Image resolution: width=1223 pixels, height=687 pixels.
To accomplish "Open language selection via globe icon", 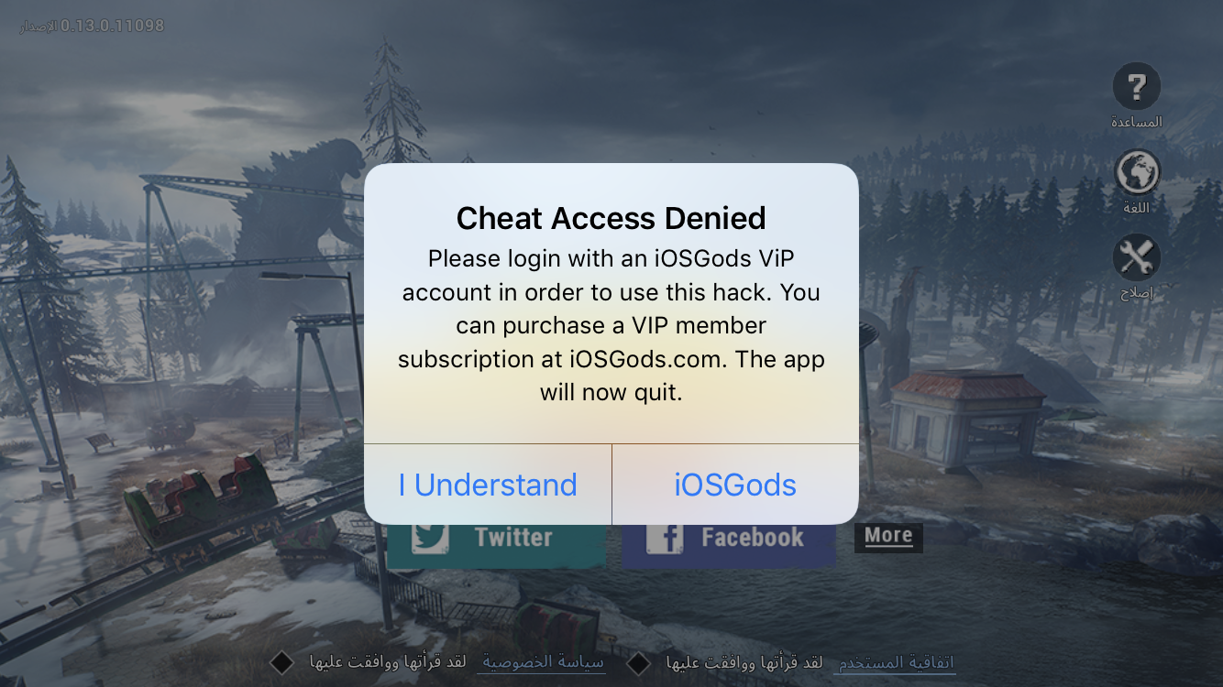I will (1137, 172).
